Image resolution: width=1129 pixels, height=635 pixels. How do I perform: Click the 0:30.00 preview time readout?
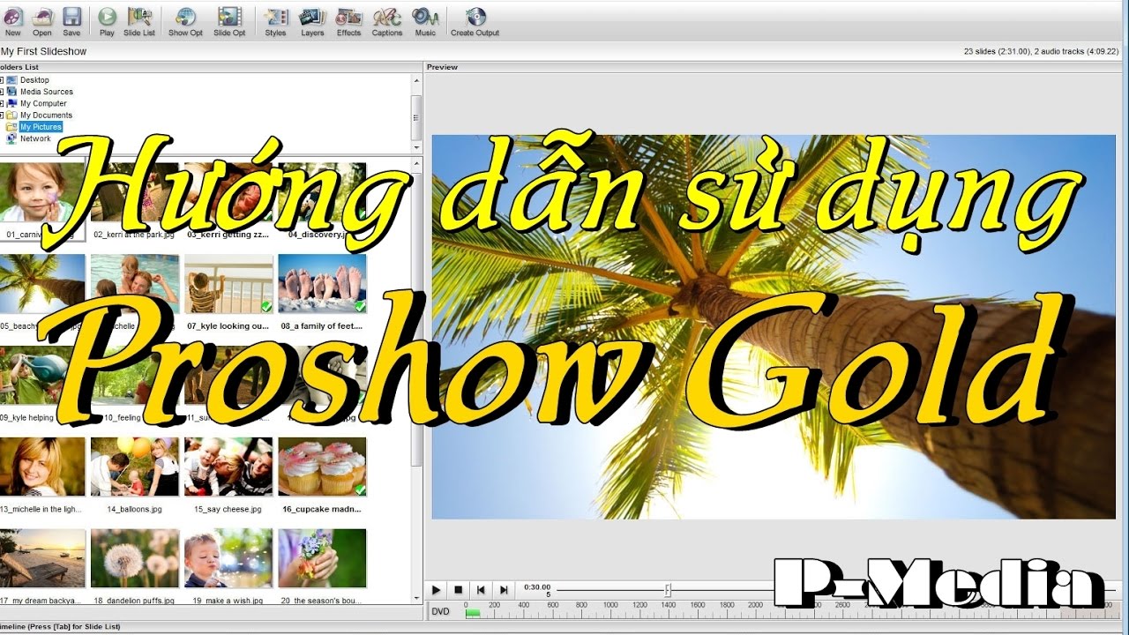(537, 586)
